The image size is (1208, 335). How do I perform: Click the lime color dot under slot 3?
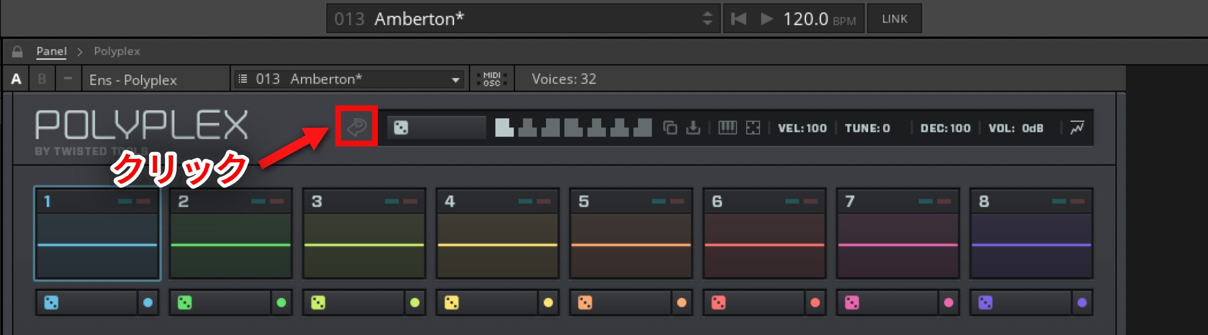click(415, 302)
